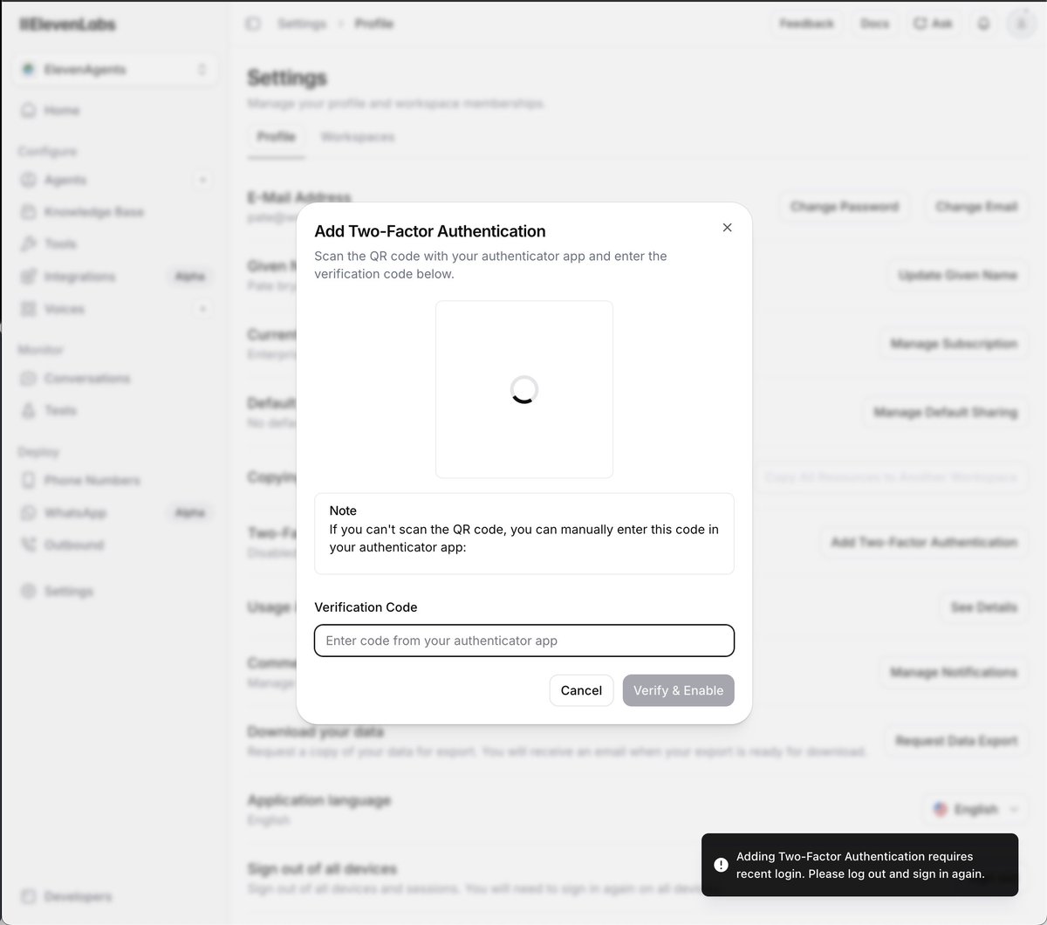This screenshot has height=925, width=1047.
Task: Click the Tests sidebar icon
Action: [x=29, y=410]
